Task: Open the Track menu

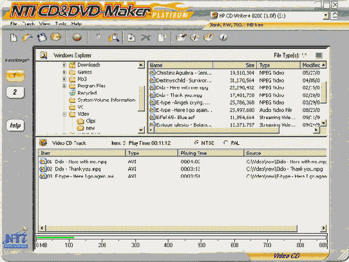Action: tap(28, 24)
